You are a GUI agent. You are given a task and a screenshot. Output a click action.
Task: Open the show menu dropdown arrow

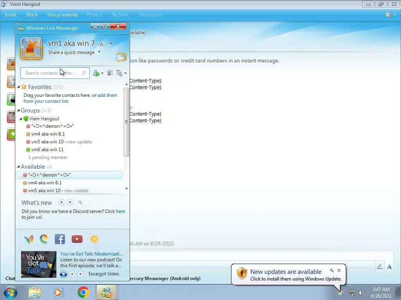(125, 73)
